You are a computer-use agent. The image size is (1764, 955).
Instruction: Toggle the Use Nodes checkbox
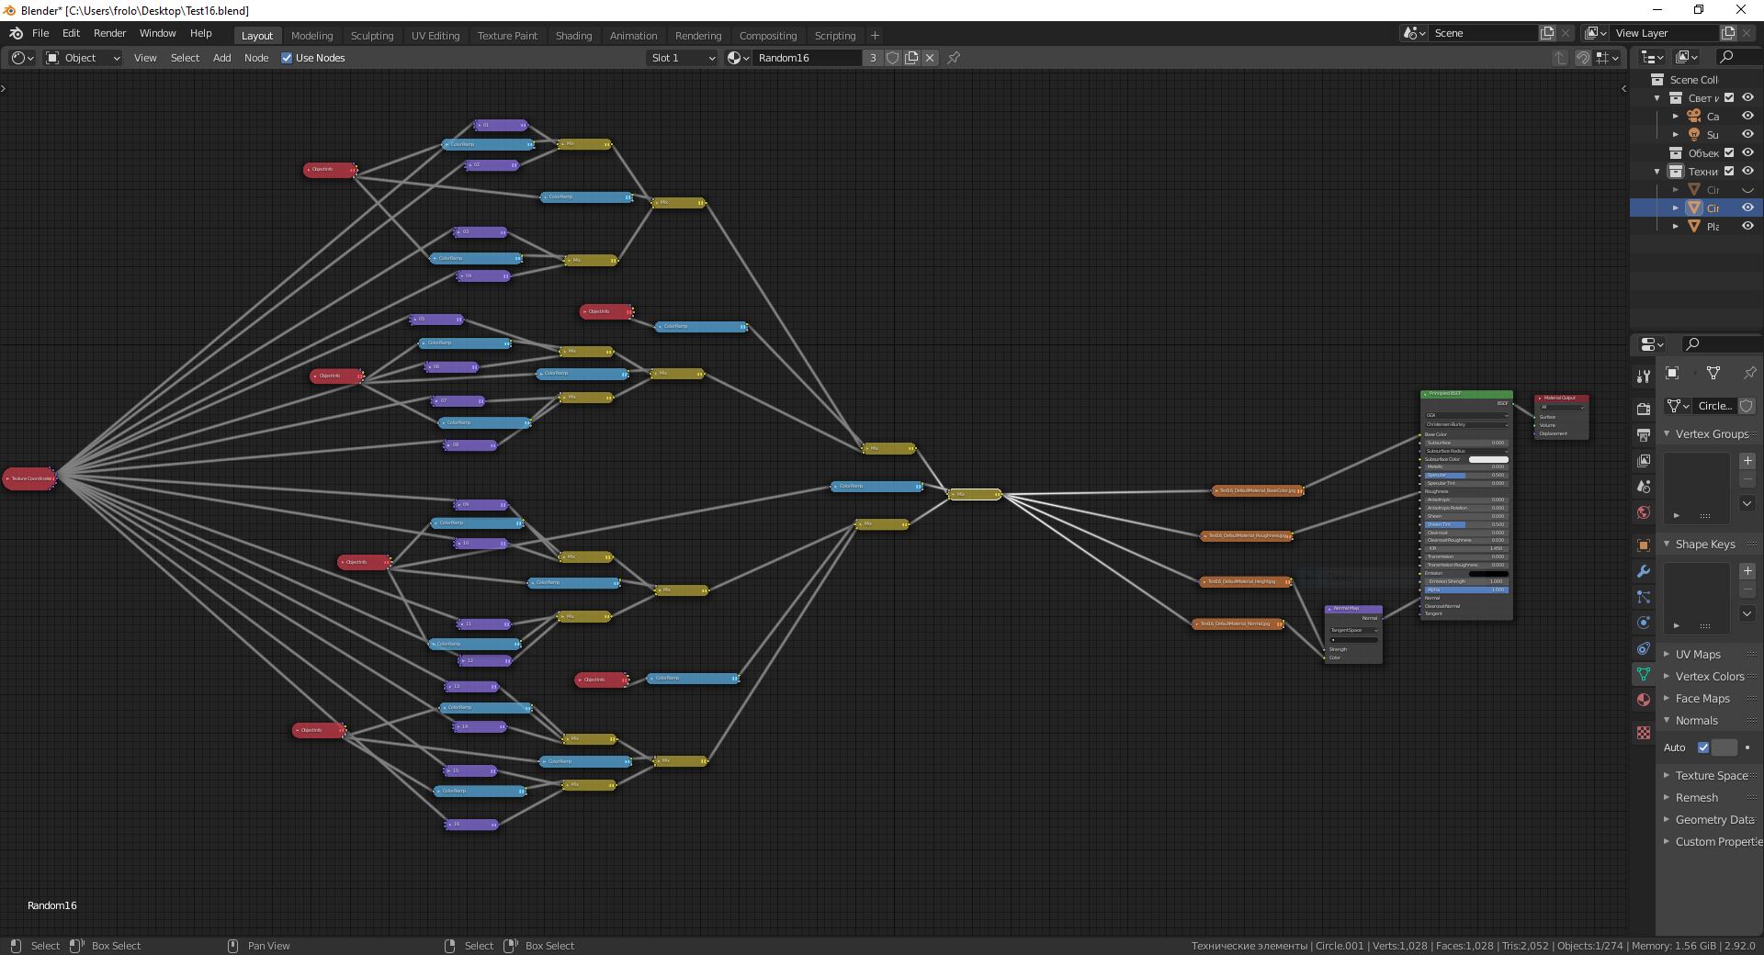287,58
